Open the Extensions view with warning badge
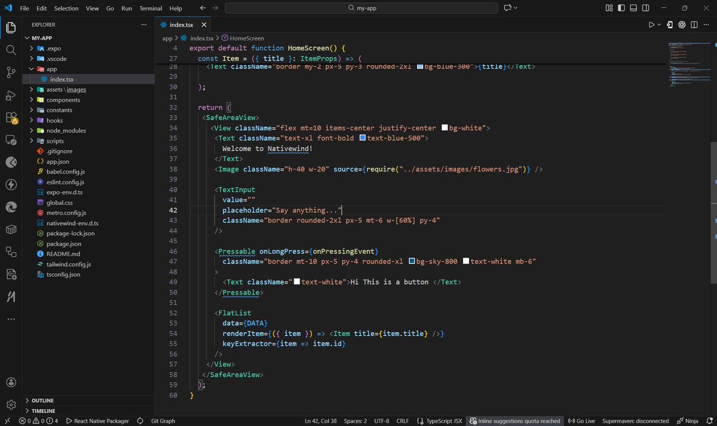 tap(11, 118)
